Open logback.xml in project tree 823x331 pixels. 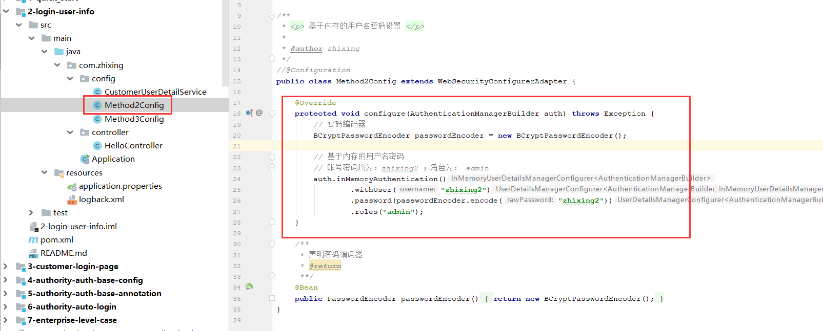[102, 199]
